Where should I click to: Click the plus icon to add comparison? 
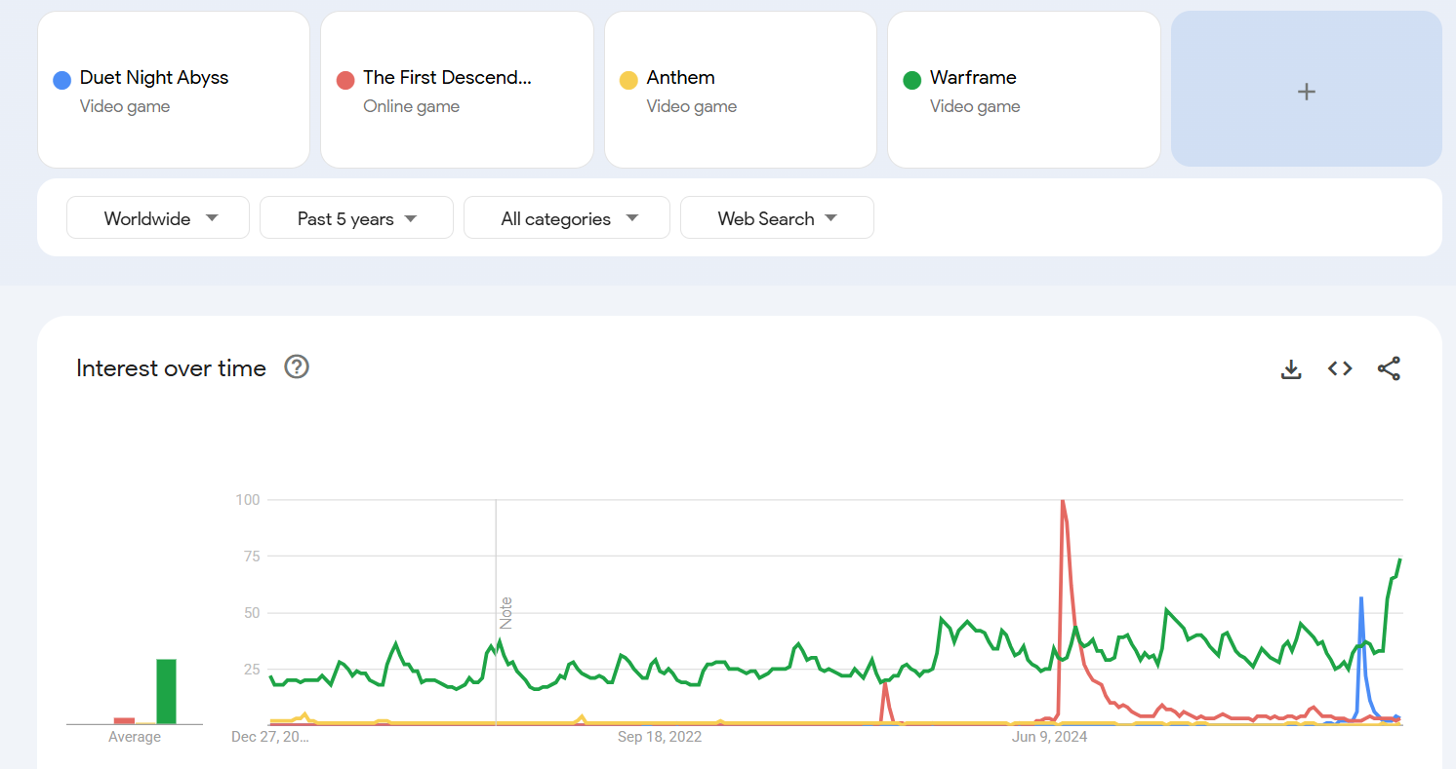click(x=1307, y=91)
